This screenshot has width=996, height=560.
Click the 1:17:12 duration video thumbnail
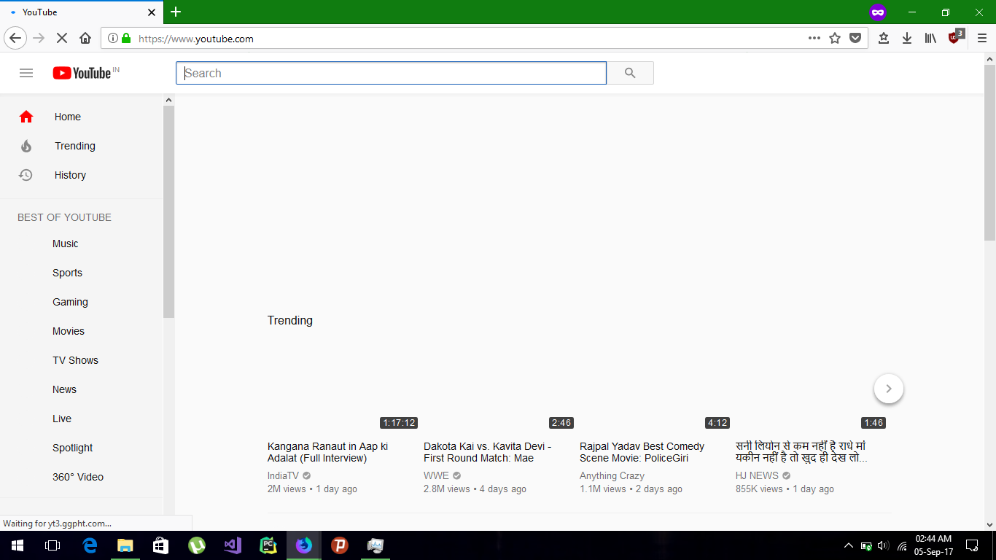click(343, 388)
